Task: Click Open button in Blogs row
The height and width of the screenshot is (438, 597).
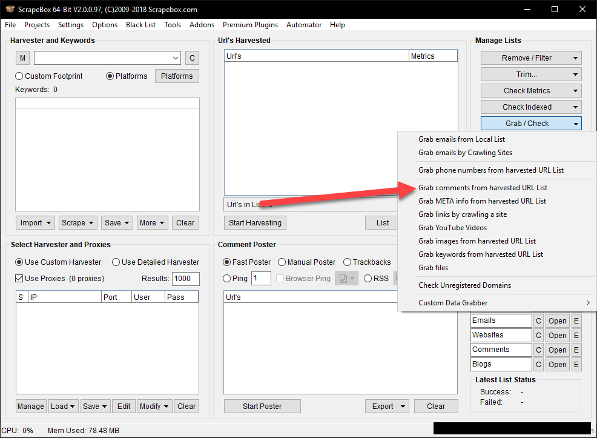Action: pyautogui.click(x=558, y=365)
